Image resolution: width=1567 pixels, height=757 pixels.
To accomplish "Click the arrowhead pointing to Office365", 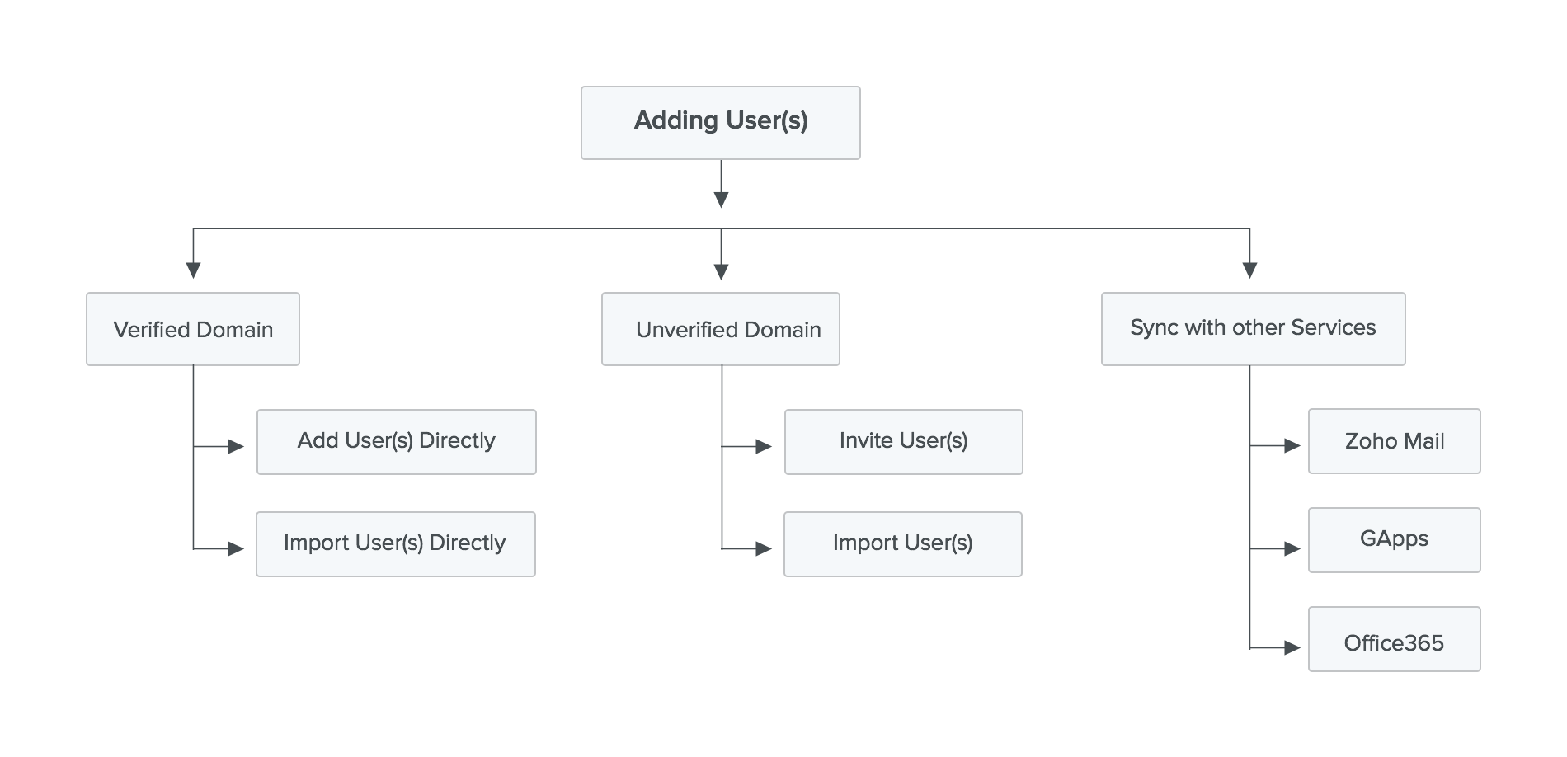I will click(x=1292, y=648).
